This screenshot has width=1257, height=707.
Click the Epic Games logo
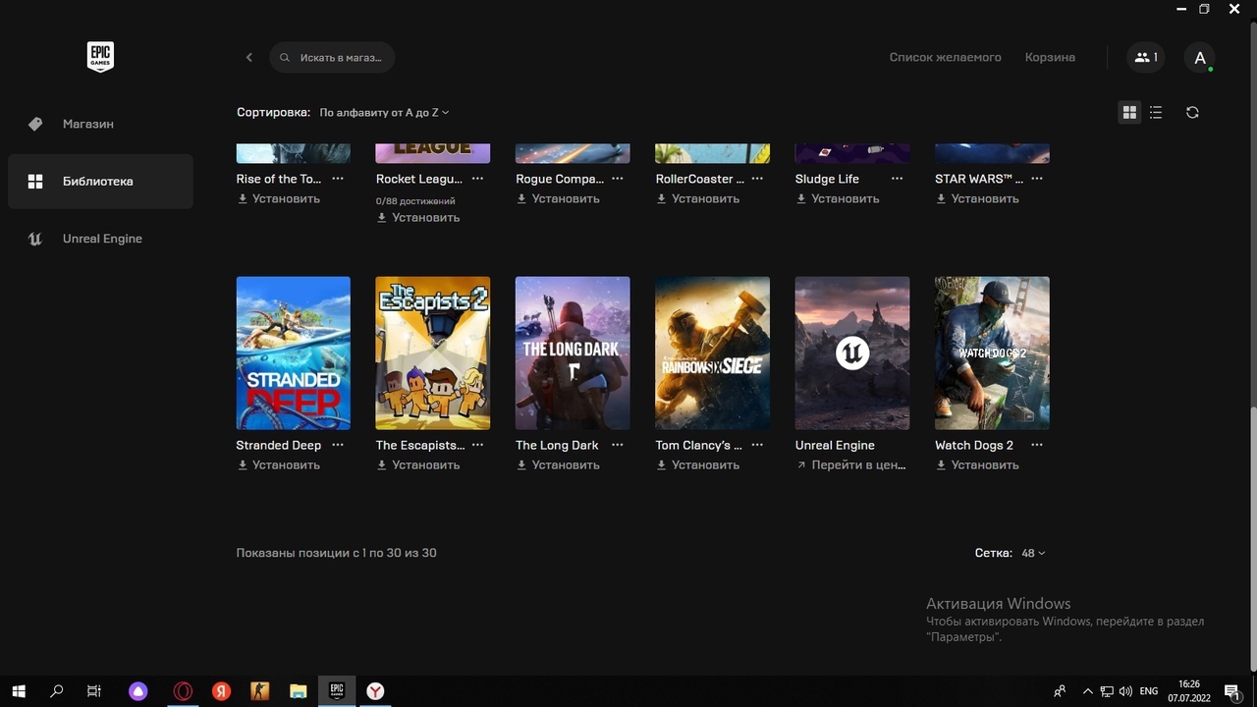point(100,57)
